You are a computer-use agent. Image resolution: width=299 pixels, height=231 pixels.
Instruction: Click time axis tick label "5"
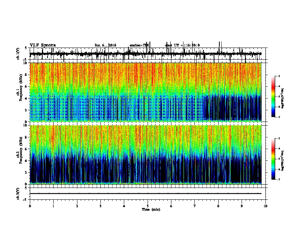148,206
